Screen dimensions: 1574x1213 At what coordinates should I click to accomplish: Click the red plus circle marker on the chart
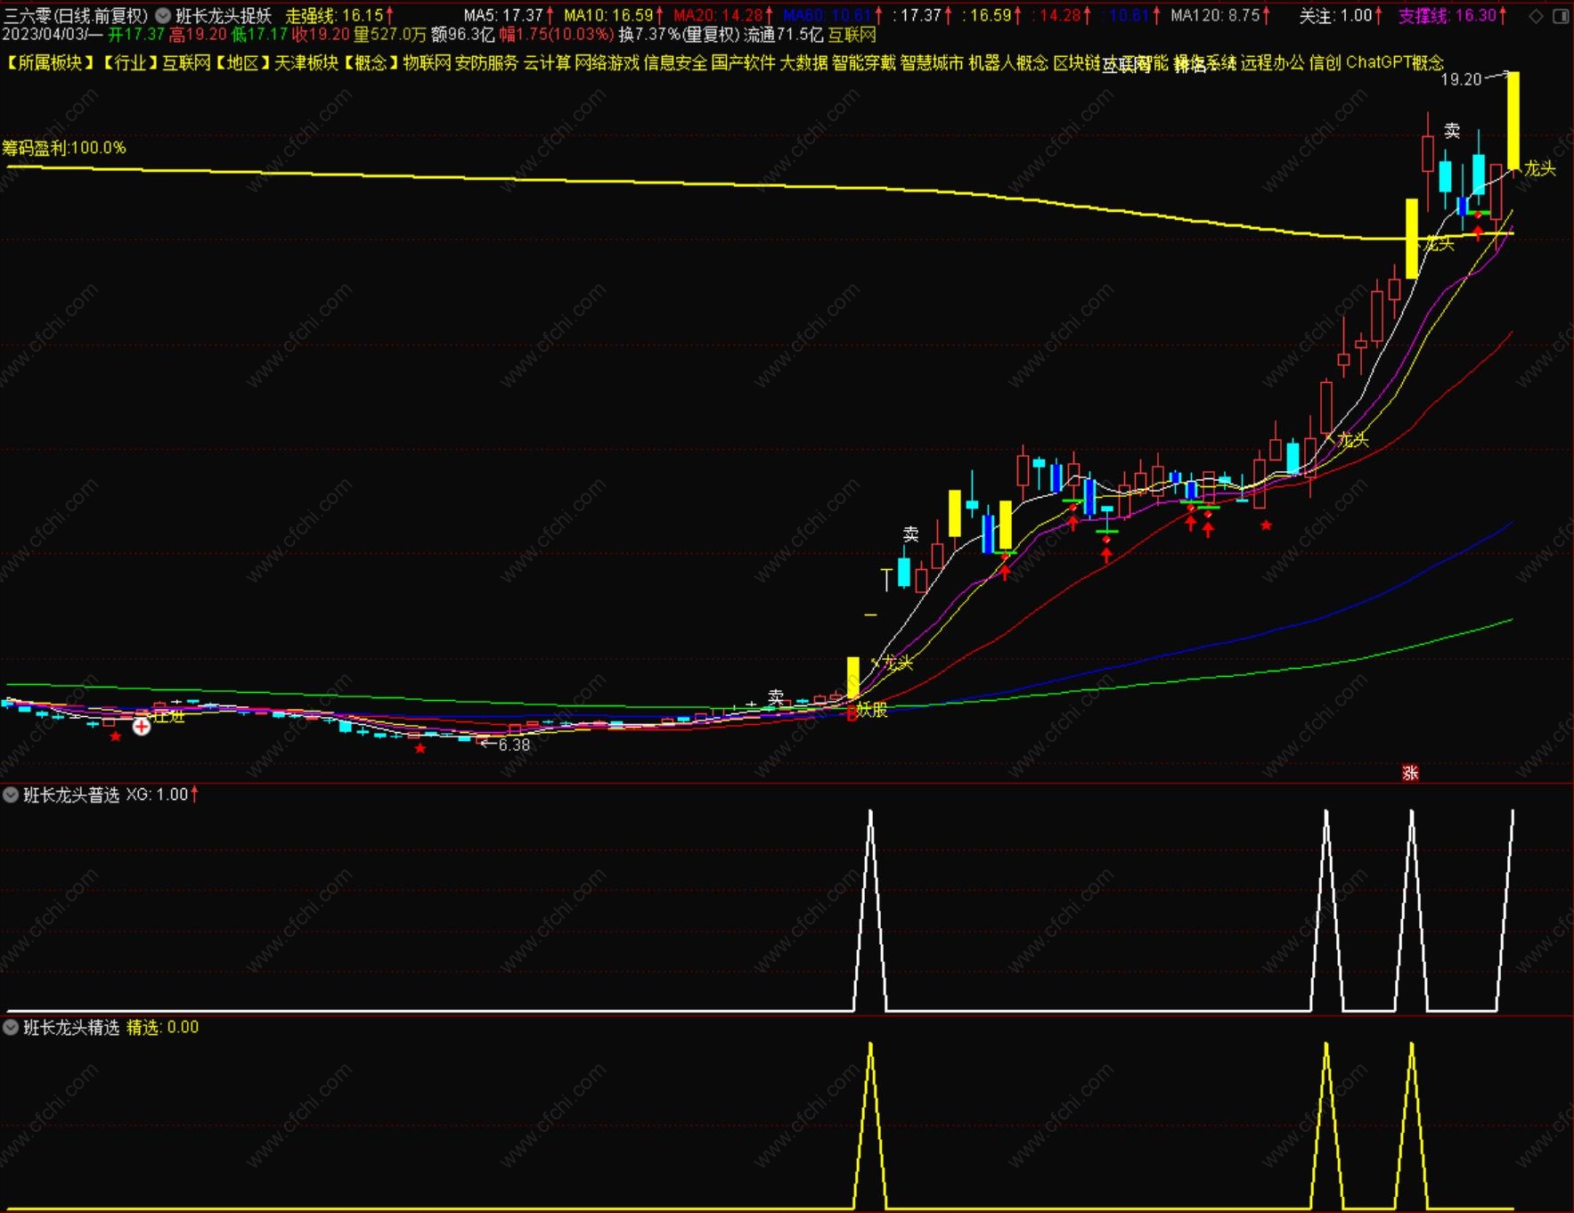click(x=142, y=727)
